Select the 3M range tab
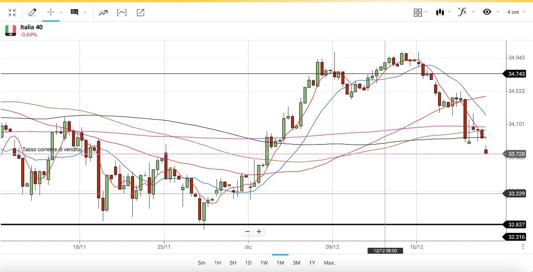The width and height of the screenshot is (533, 272). point(296,263)
